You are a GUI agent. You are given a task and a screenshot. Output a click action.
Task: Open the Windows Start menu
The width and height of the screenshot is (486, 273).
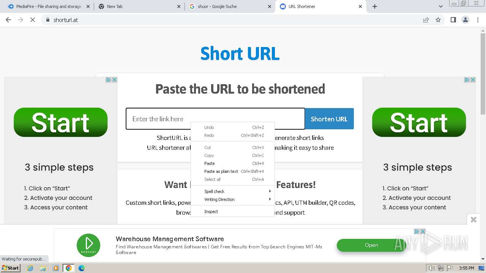pyautogui.click(x=11, y=268)
